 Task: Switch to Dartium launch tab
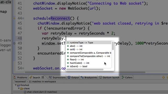(109, 78)
